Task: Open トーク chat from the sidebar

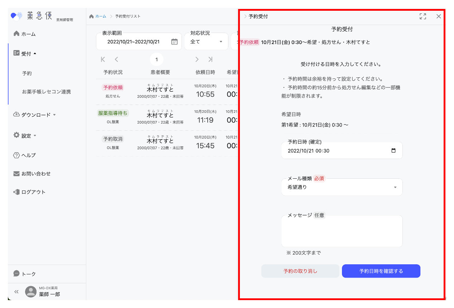Action: [29, 274]
